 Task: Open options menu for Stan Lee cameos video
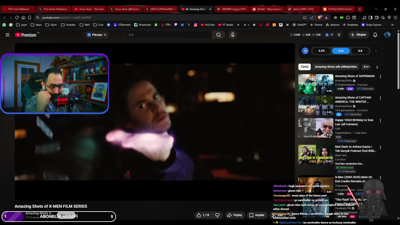tap(380, 121)
